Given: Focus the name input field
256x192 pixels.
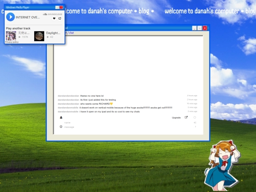Looking at the screenshot, I should point(128,123).
